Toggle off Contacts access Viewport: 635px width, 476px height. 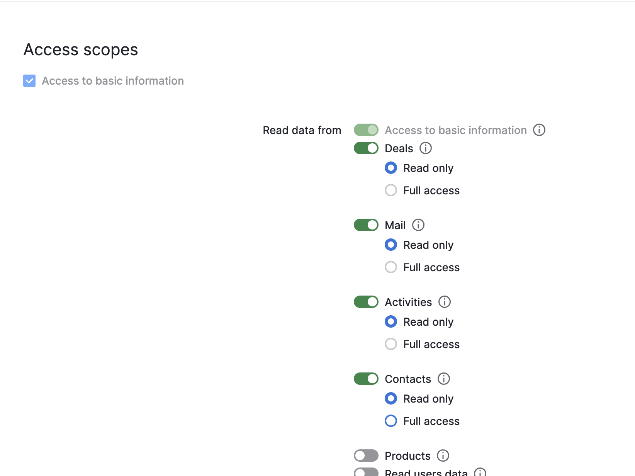pos(366,379)
